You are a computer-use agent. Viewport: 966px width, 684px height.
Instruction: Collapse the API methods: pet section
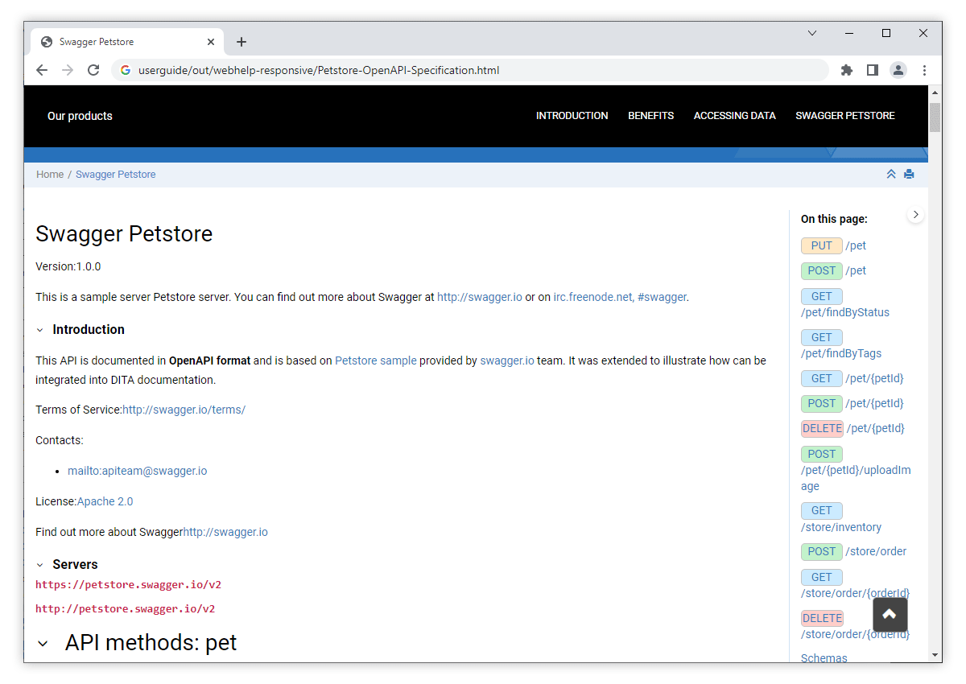pos(43,644)
